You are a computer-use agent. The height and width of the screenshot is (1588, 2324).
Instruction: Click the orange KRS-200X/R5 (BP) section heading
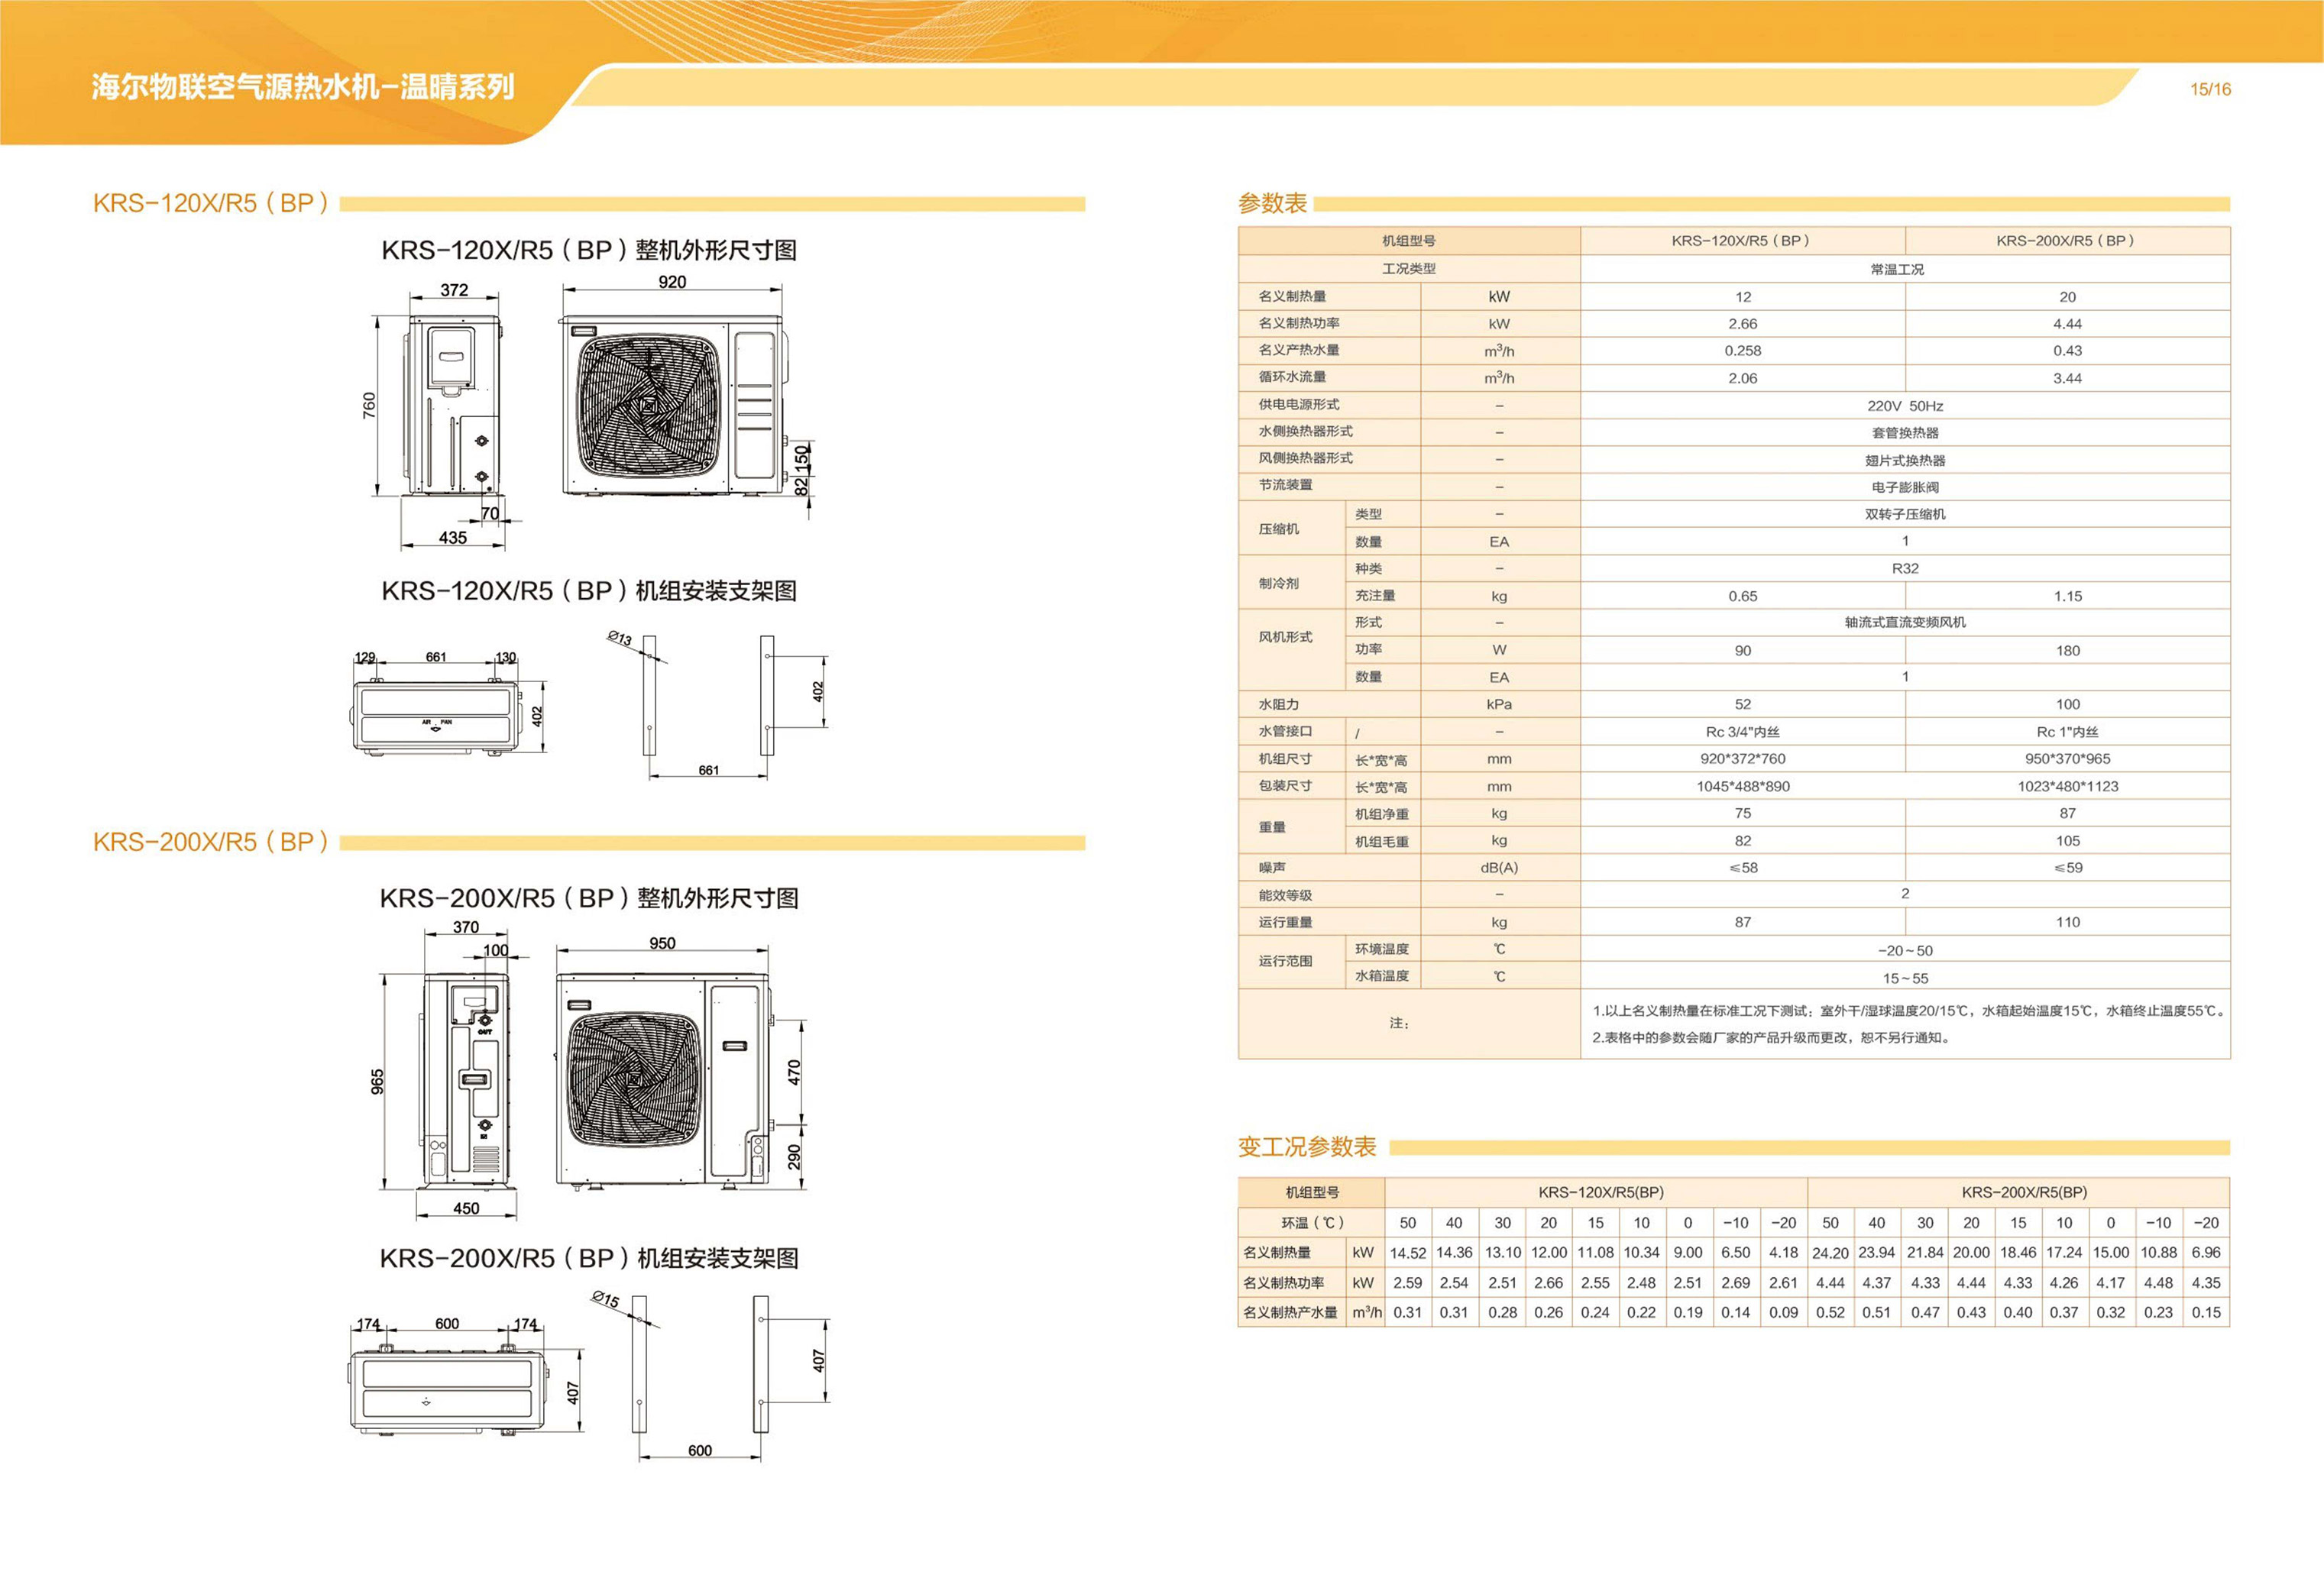click(x=211, y=842)
